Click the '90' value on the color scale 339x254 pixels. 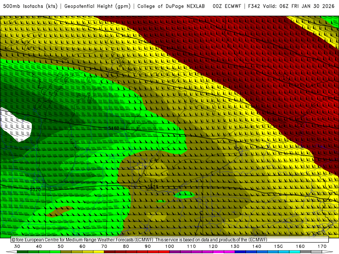click(x=147, y=246)
